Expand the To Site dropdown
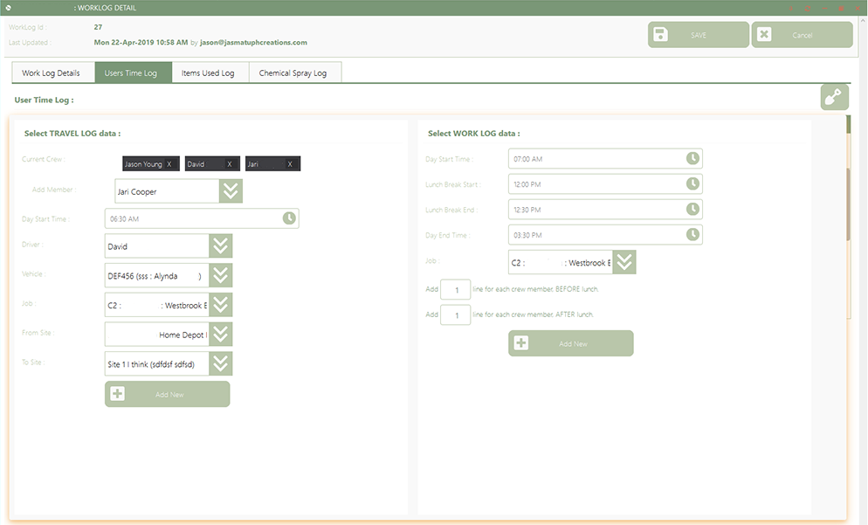 point(220,363)
